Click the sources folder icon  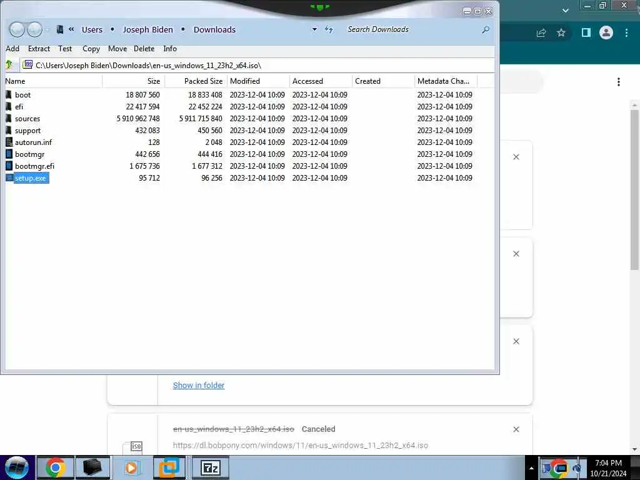(x=9, y=118)
